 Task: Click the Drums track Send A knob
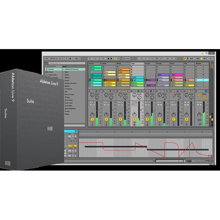point(92,95)
